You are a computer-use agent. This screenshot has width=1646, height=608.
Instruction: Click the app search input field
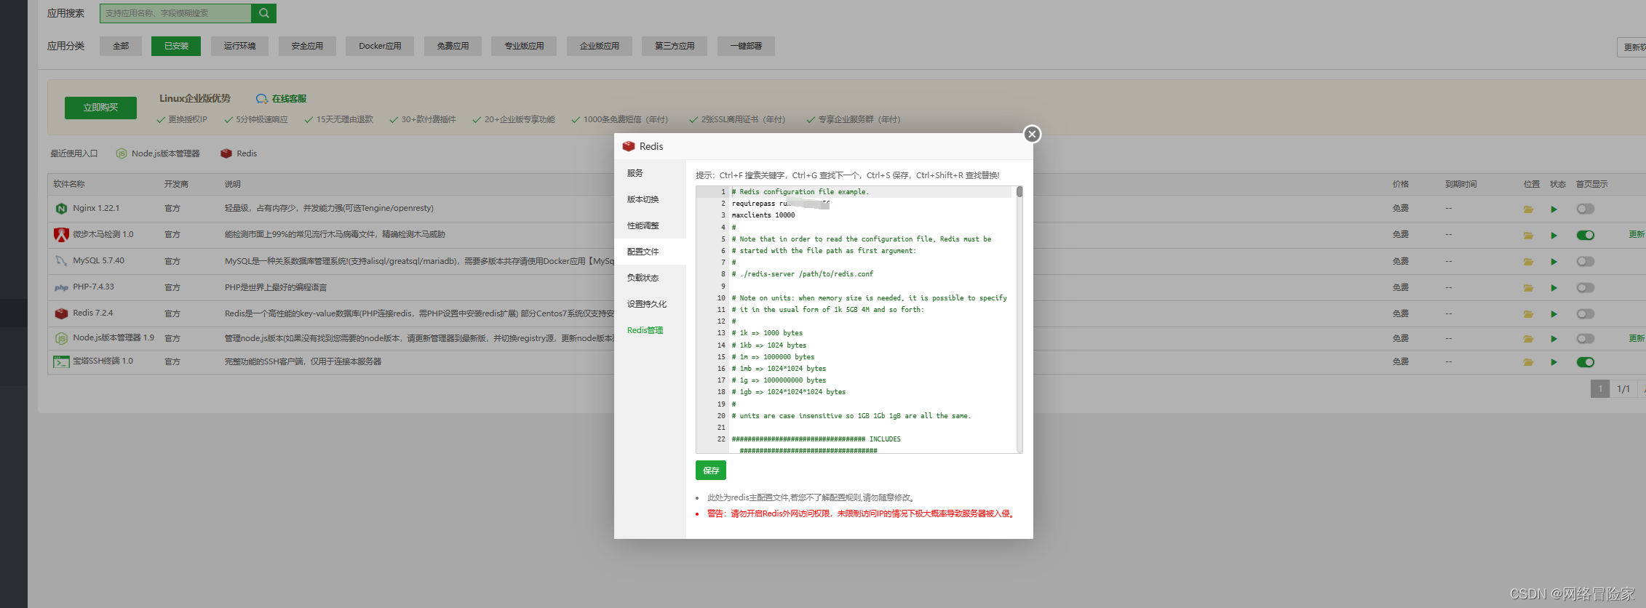coord(175,13)
